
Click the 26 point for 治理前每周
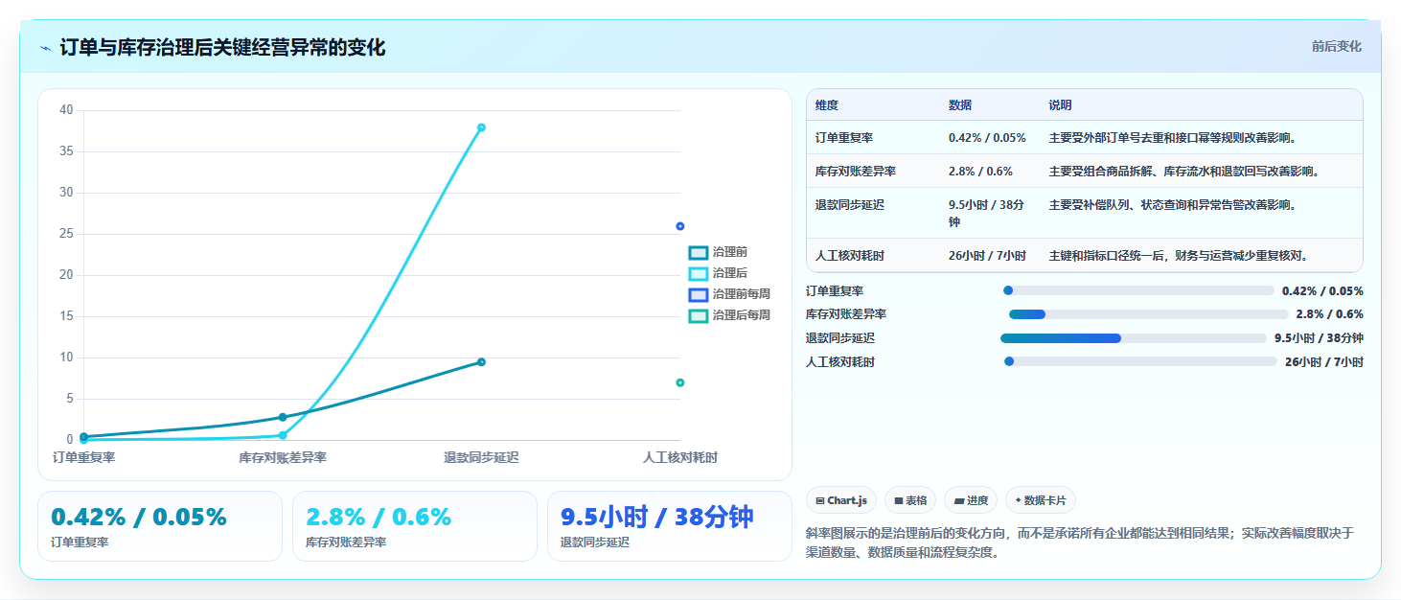(x=680, y=226)
